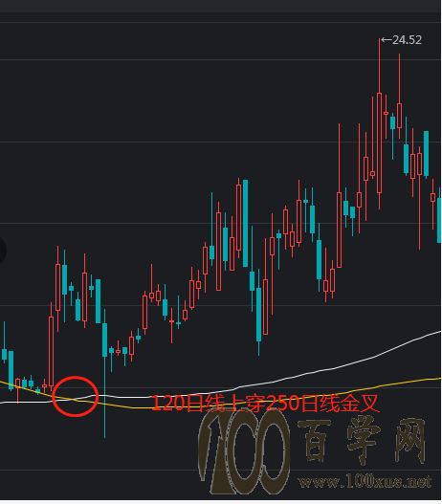Image resolution: width=442 pixels, height=504 pixels.
Task: Click the 100 logo watermark
Action: (x=244, y=451)
